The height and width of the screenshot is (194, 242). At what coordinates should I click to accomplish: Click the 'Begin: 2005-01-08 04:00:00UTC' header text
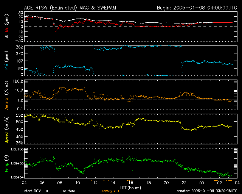tap(197, 8)
